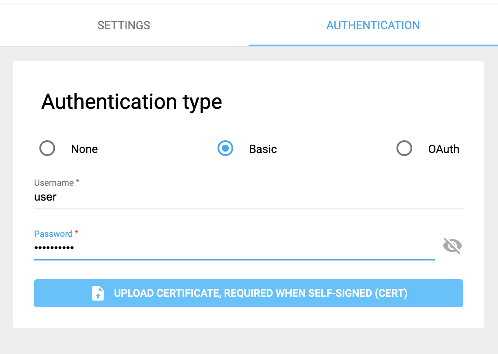Viewport: 498px width, 354px height.
Task: Click the "None" option label text
Action: click(84, 149)
